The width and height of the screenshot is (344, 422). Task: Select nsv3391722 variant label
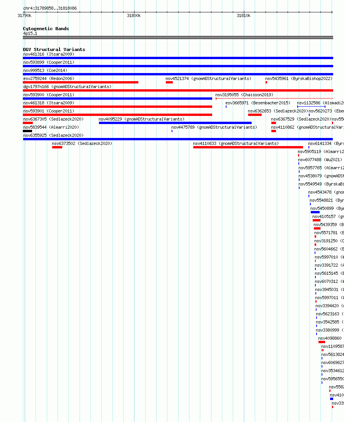(x=329, y=265)
